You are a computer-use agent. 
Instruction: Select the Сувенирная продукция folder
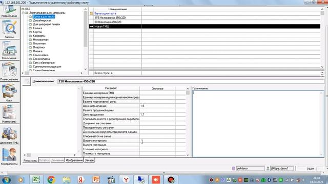click(x=47, y=66)
